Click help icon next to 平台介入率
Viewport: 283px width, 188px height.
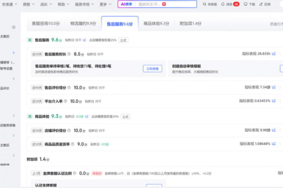pyautogui.click(x=65, y=101)
